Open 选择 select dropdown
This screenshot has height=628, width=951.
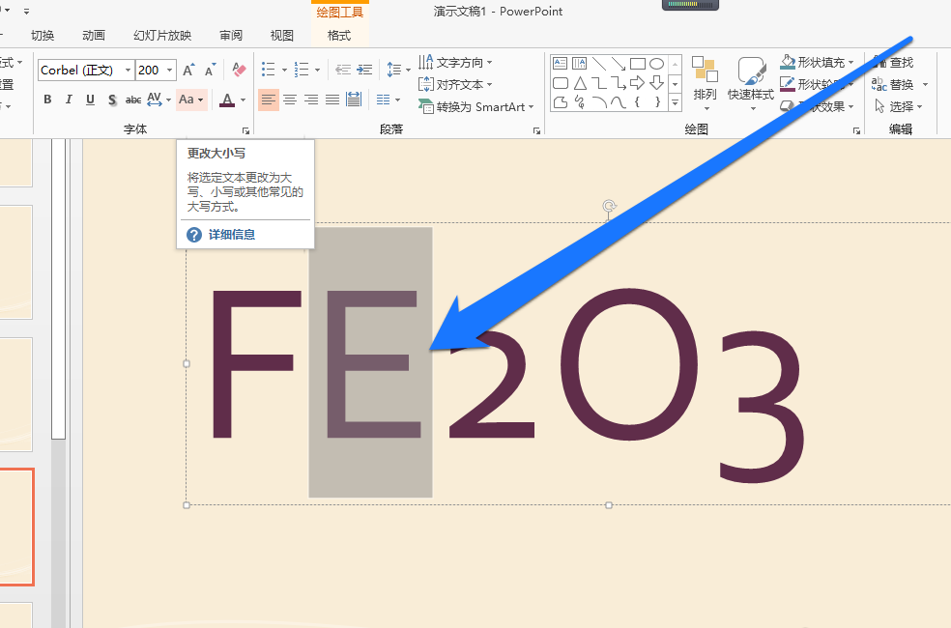click(899, 106)
